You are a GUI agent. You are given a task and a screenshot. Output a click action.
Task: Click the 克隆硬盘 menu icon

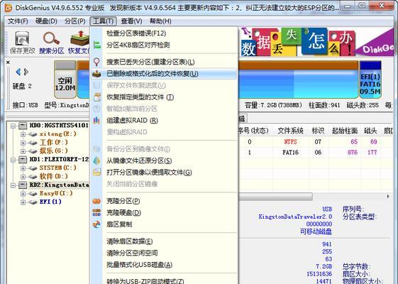[96, 212]
